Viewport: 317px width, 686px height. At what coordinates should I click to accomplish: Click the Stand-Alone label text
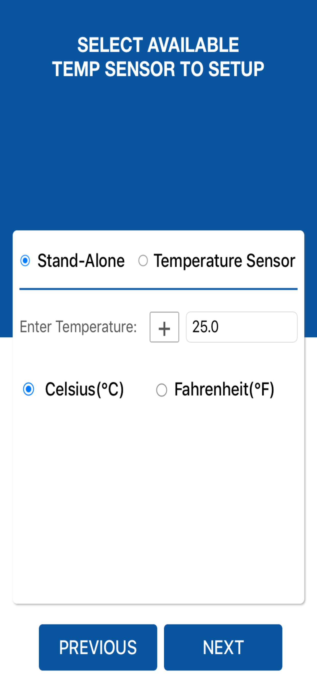[81, 261]
